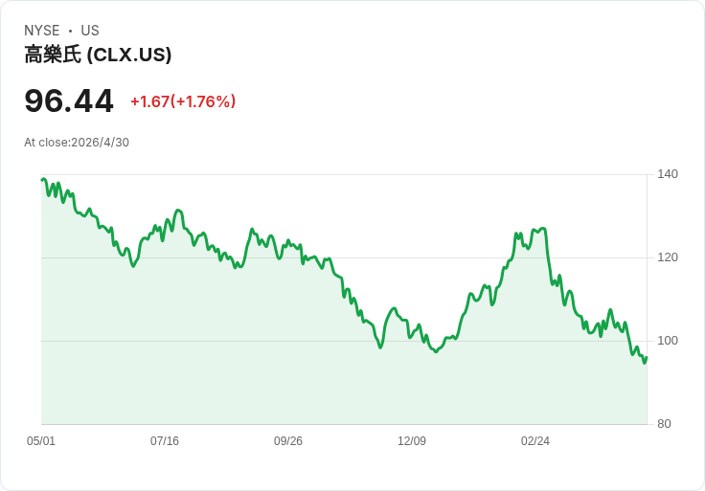The image size is (705, 491).
Task: Click the US market label
Action: (x=90, y=31)
